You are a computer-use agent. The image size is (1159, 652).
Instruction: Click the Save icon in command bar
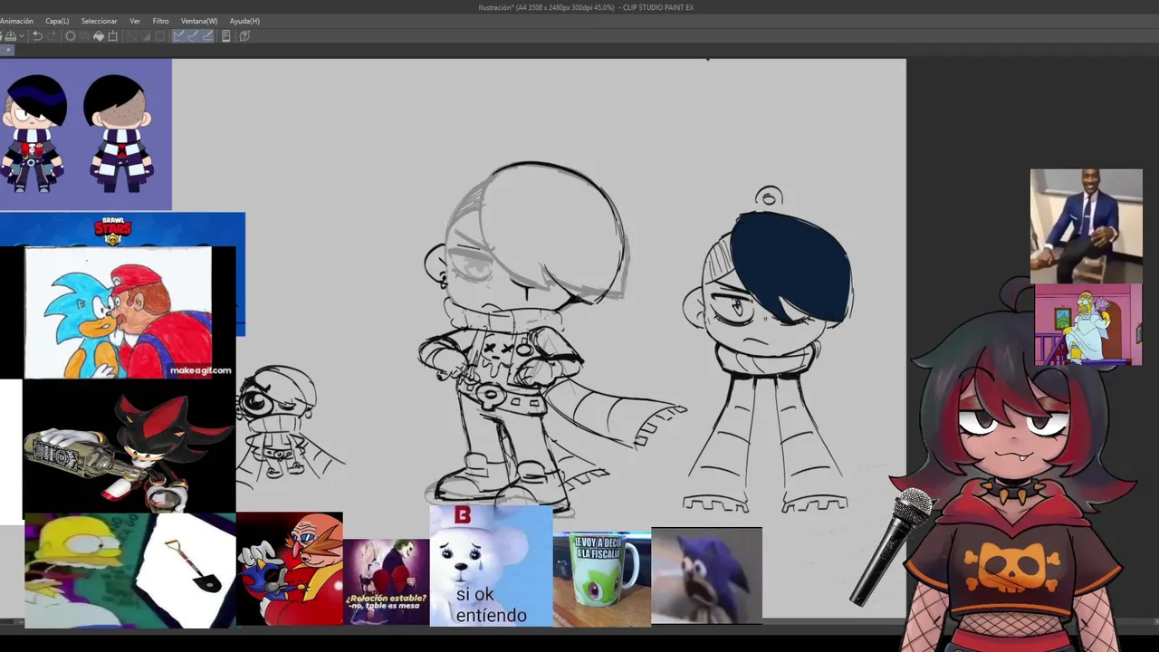10,36
